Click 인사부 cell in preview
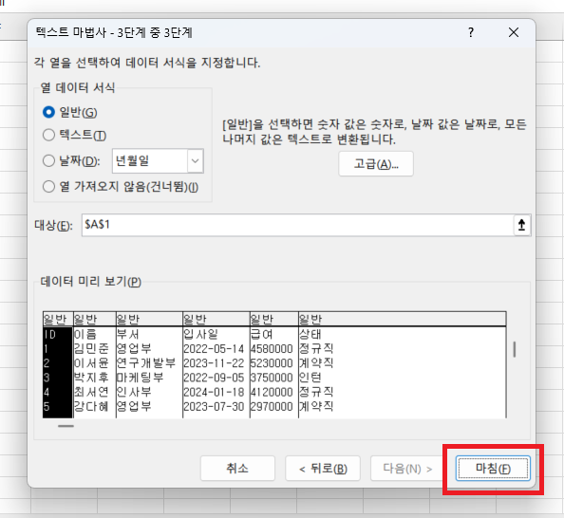Image resolution: width=564 pixels, height=518 pixels. pos(134,392)
